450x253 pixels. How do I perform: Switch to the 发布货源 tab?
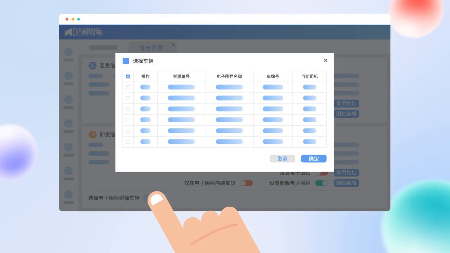(x=151, y=48)
